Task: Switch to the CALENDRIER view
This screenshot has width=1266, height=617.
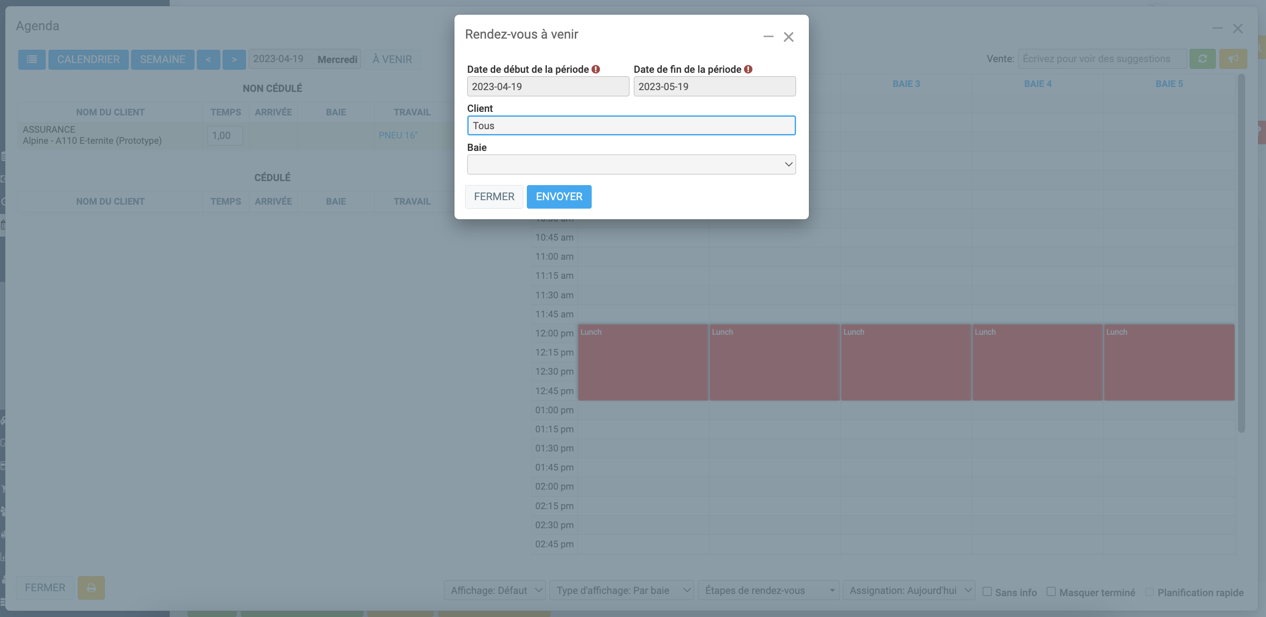Action: click(88, 59)
